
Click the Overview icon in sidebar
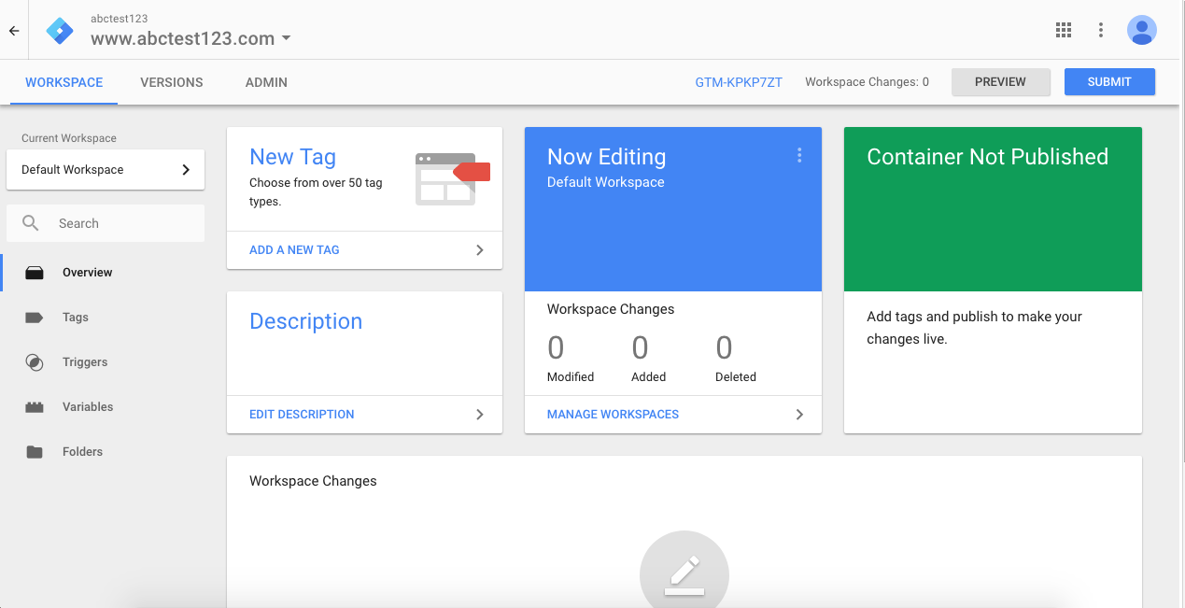coord(35,273)
